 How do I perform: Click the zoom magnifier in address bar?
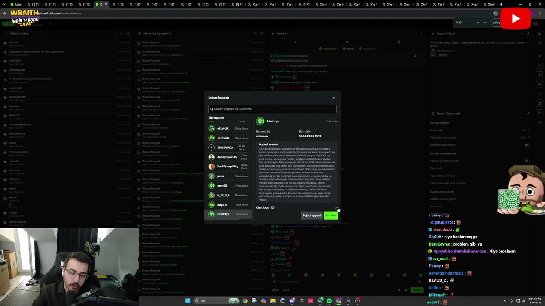click(496, 13)
